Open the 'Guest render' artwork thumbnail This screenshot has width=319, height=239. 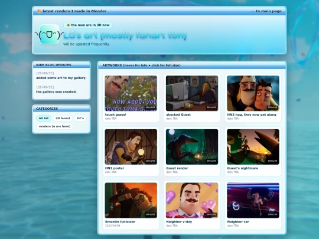(x=192, y=147)
